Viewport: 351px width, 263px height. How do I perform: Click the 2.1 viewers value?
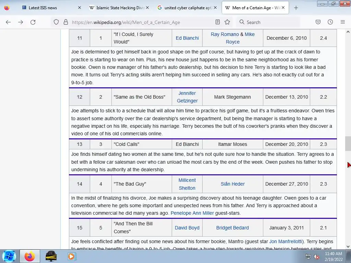pyautogui.click(x=324, y=228)
